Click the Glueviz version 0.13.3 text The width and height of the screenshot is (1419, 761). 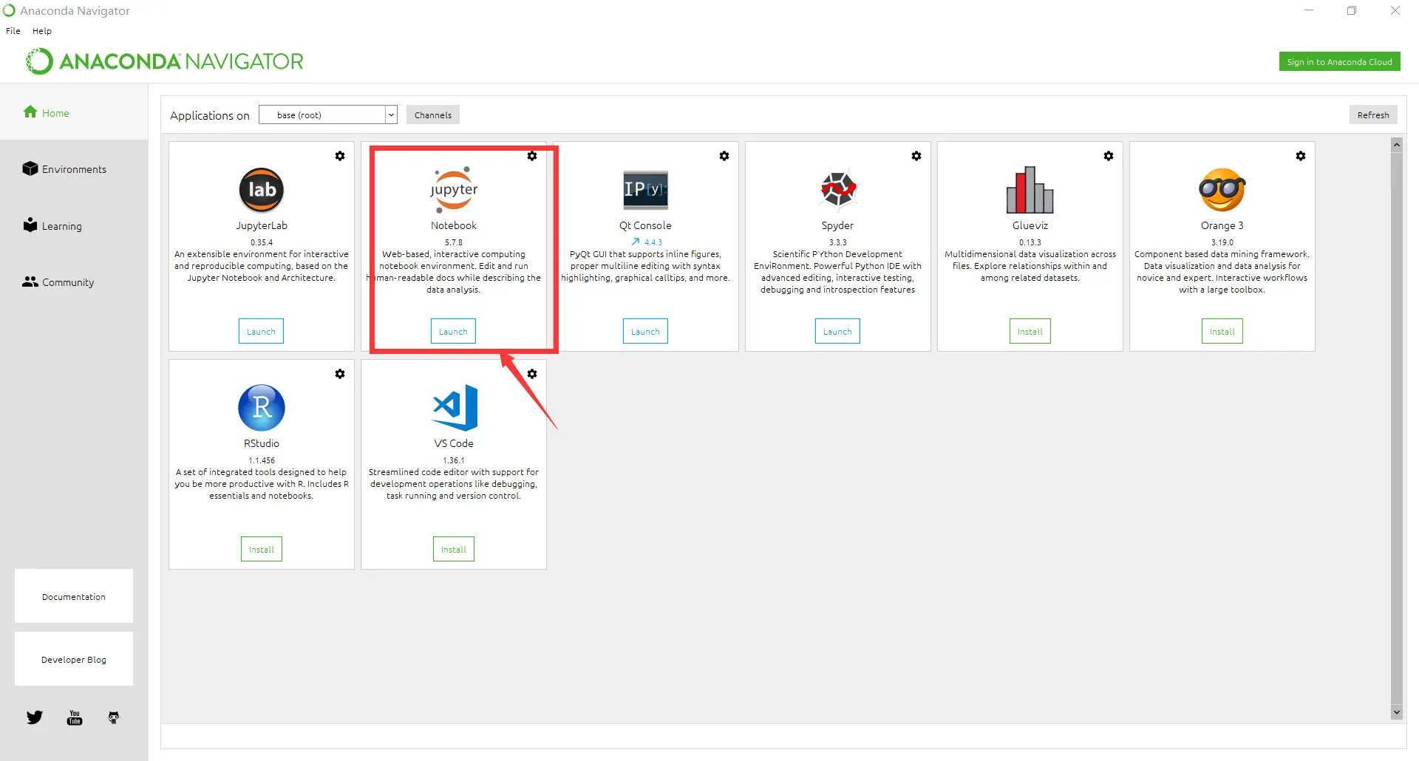(x=1030, y=242)
